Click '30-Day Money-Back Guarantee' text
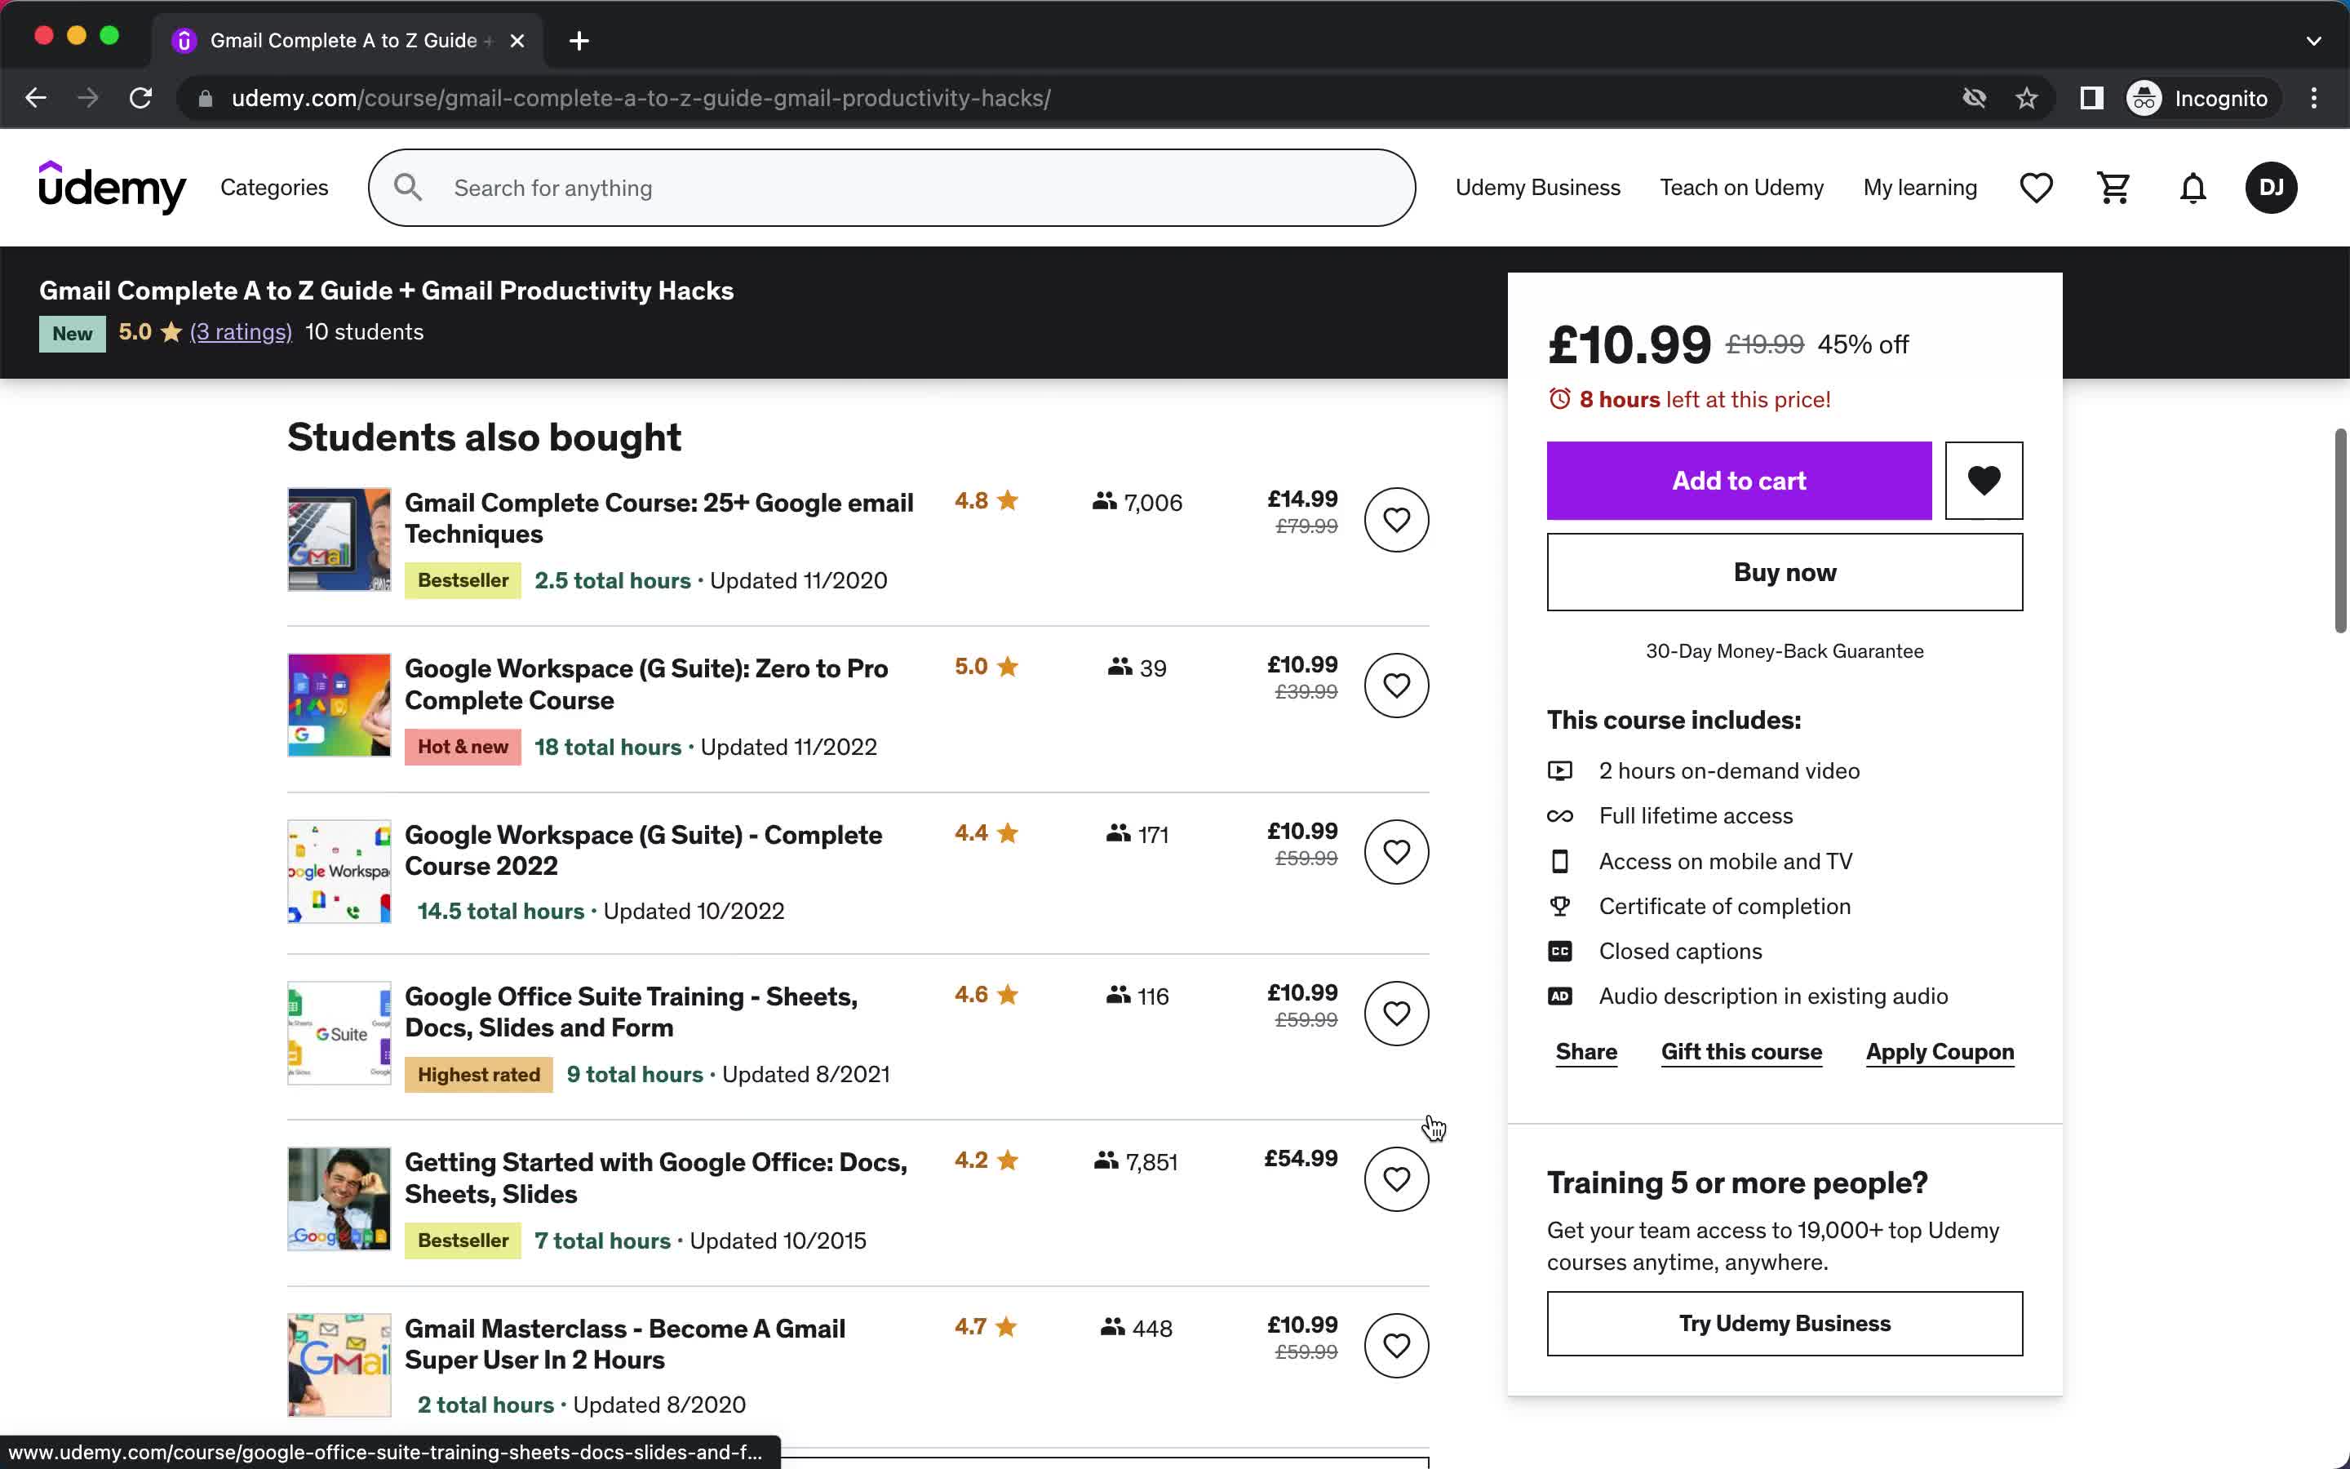This screenshot has height=1469, width=2350. (1784, 651)
